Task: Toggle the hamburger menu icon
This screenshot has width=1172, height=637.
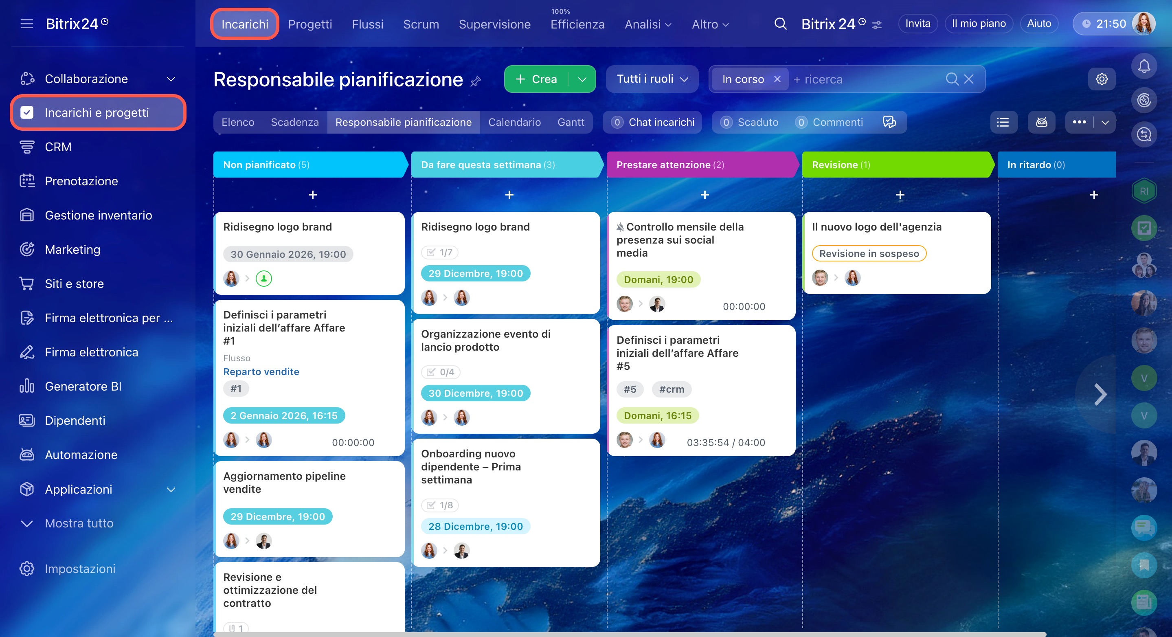Action: point(27,24)
